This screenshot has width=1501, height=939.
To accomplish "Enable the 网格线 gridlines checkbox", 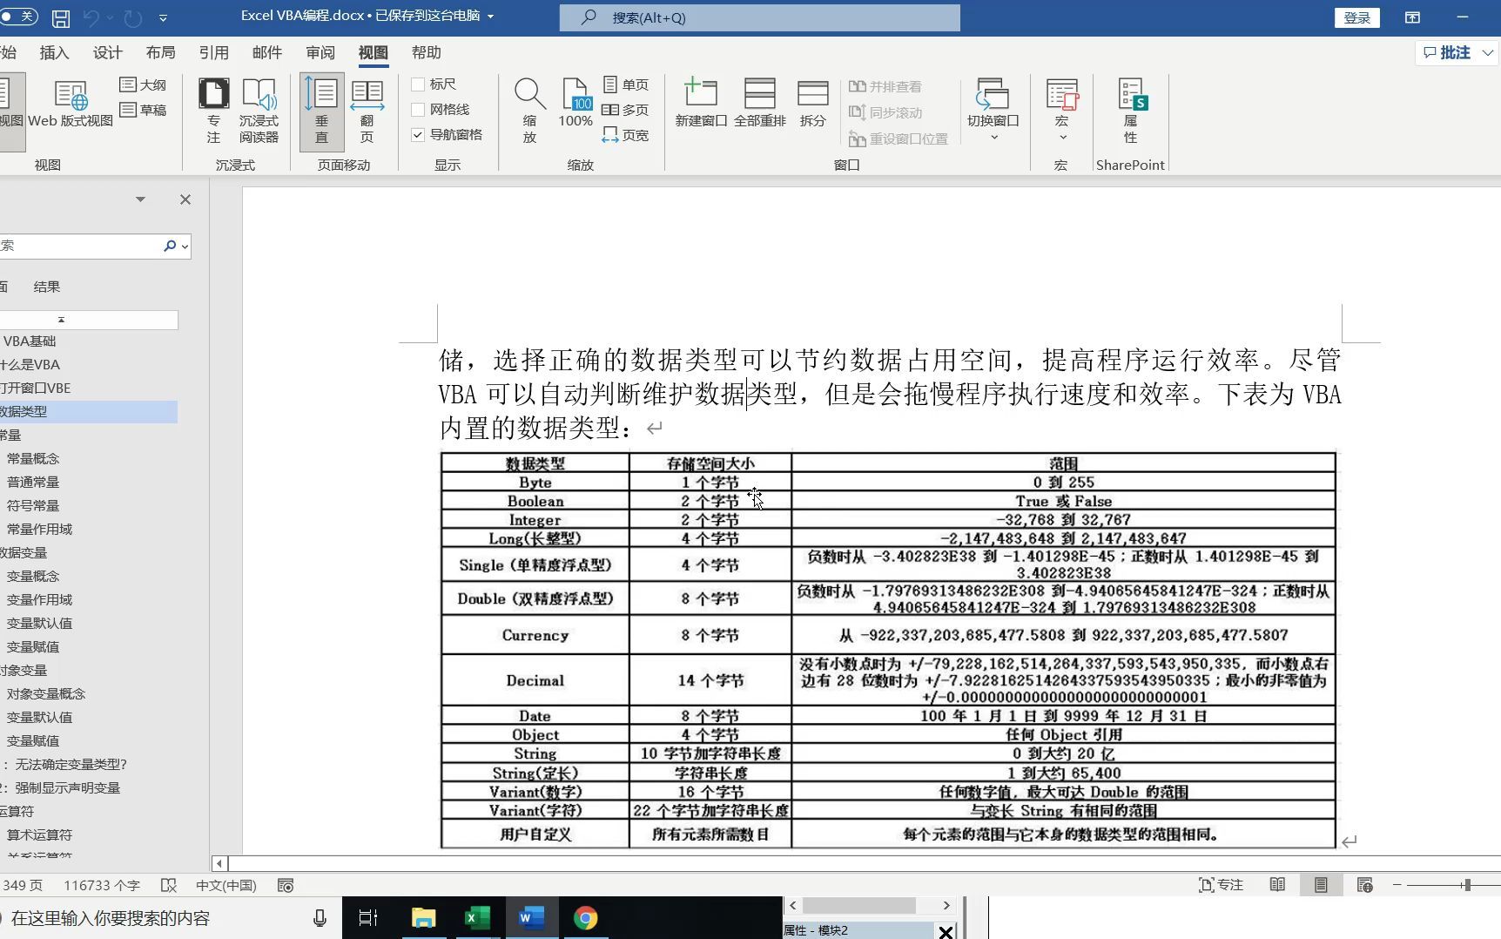I will coord(418,109).
